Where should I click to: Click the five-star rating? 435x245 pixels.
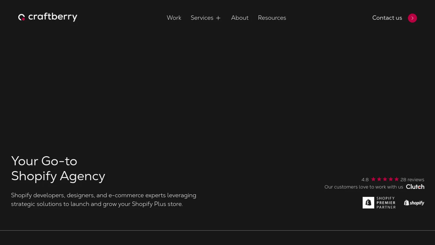click(x=385, y=179)
